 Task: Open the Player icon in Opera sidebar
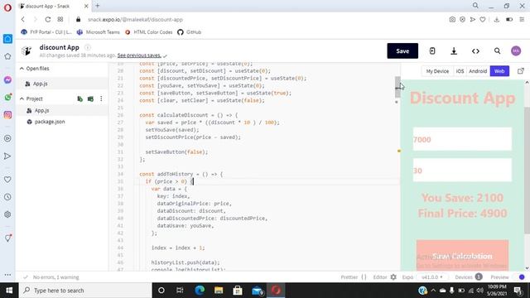click(7, 138)
